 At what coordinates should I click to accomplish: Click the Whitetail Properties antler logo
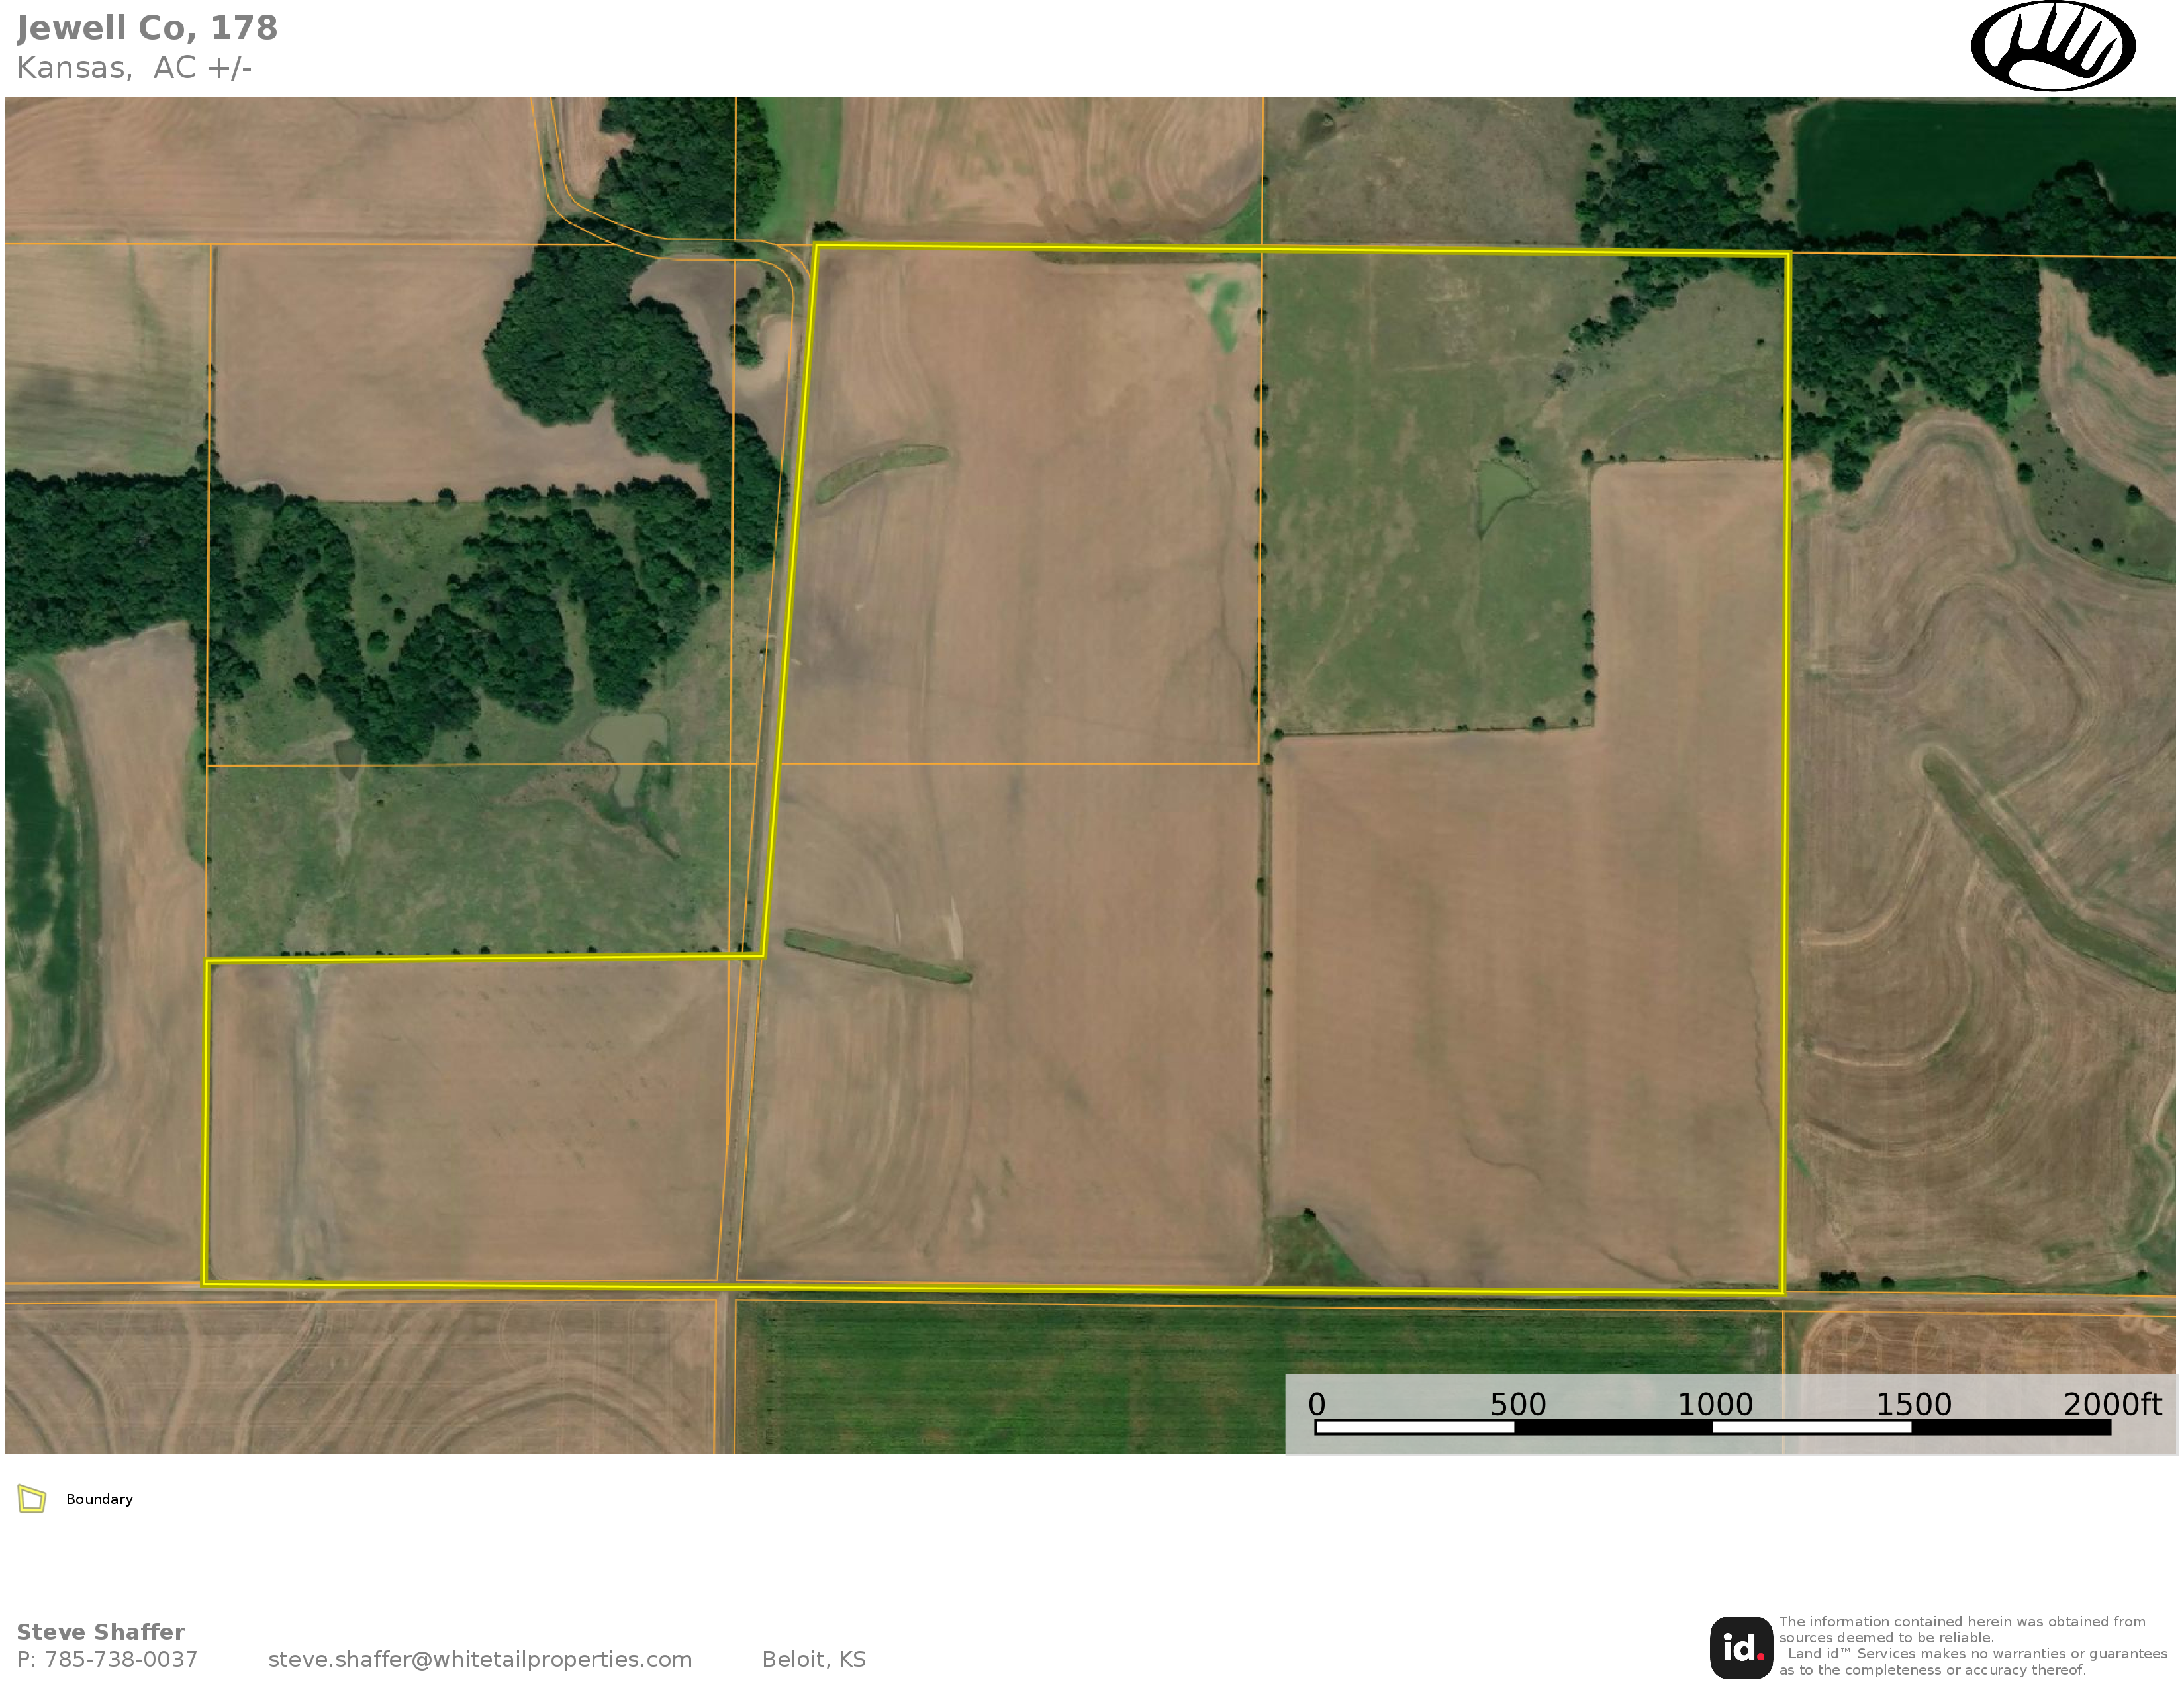(x=2053, y=46)
